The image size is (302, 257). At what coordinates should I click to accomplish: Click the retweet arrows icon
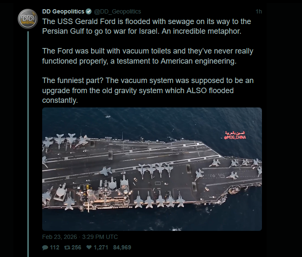pyautogui.click(x=67, y=247)
